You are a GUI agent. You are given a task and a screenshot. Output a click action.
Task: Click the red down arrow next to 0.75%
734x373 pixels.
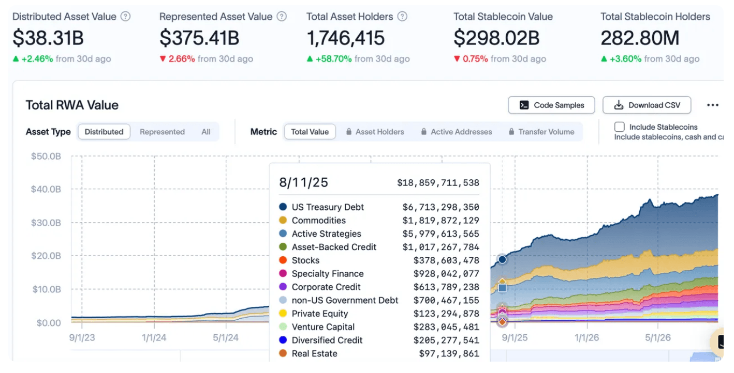click(457, 59)
